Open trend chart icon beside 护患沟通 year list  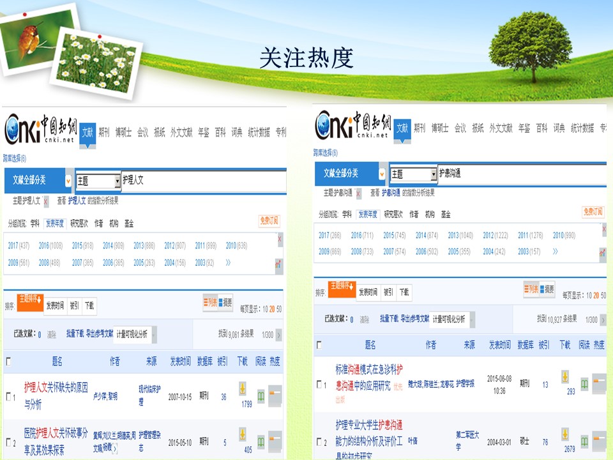coord(602,254)
